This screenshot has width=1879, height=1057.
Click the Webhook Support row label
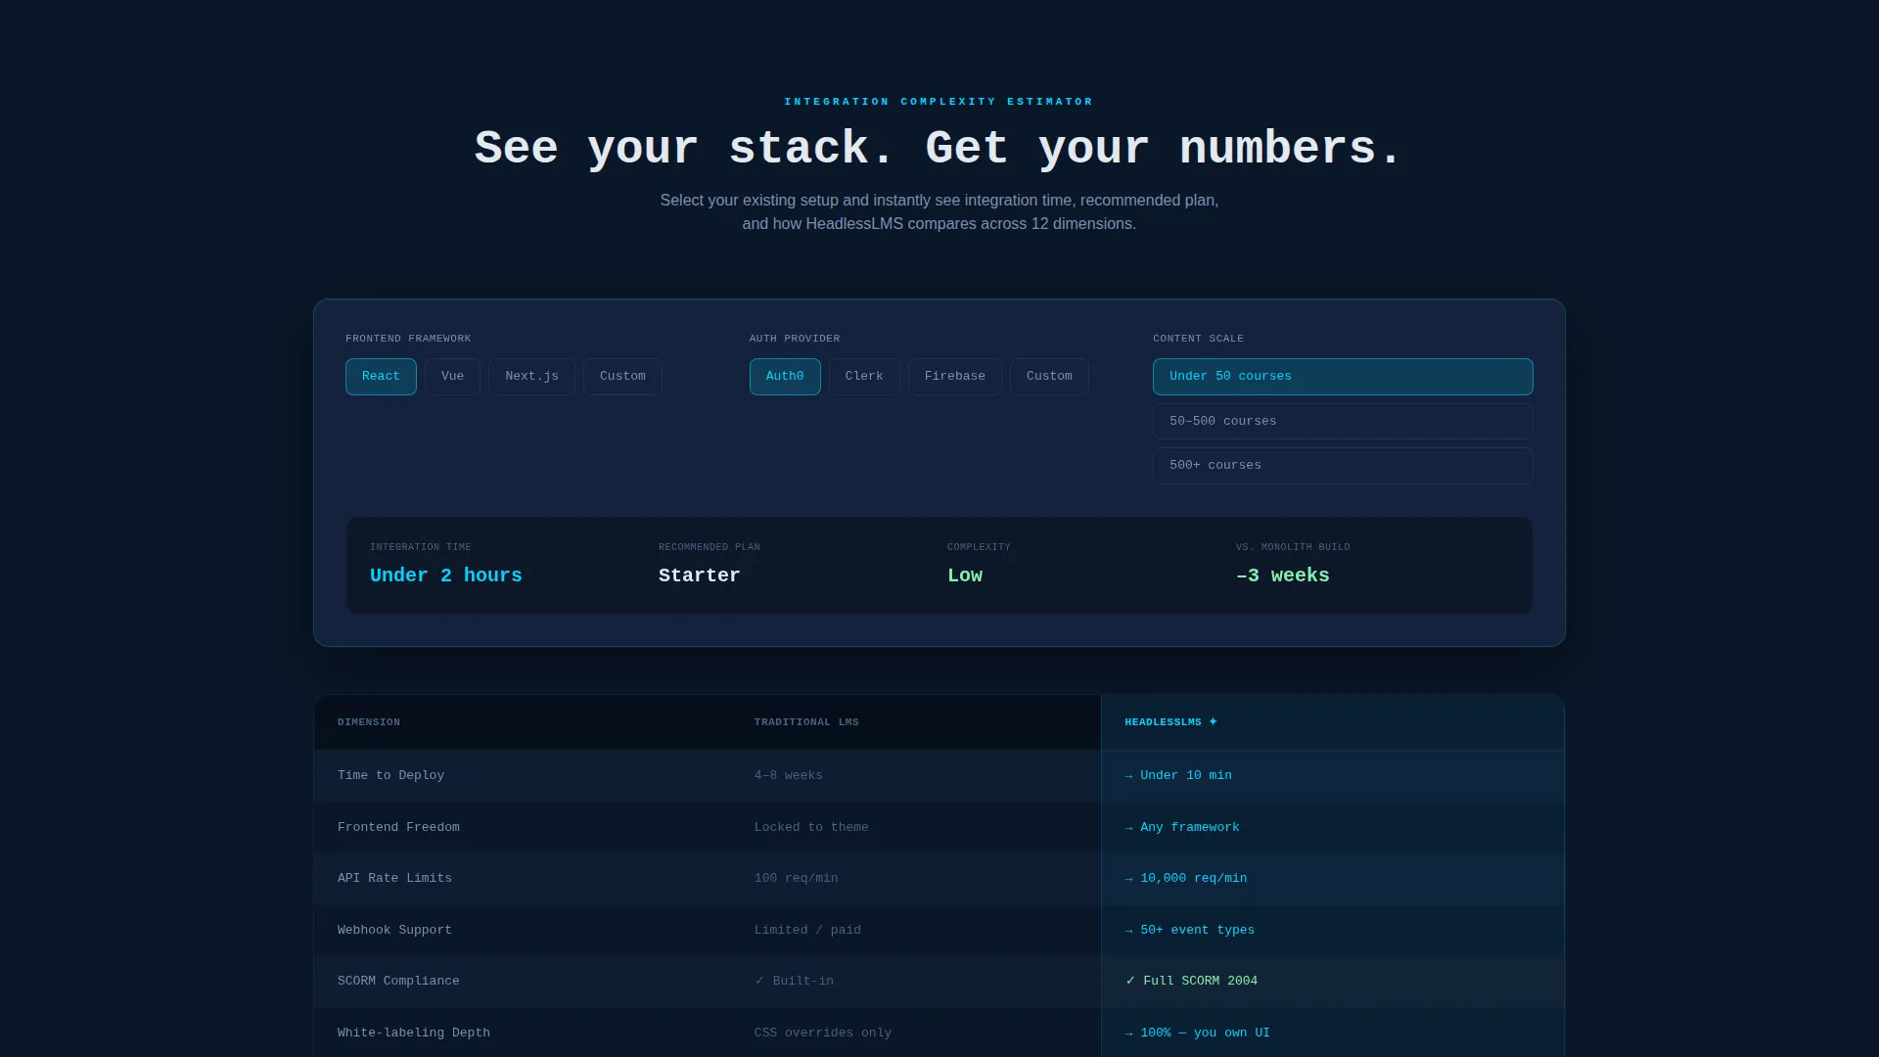coord(394,930)
